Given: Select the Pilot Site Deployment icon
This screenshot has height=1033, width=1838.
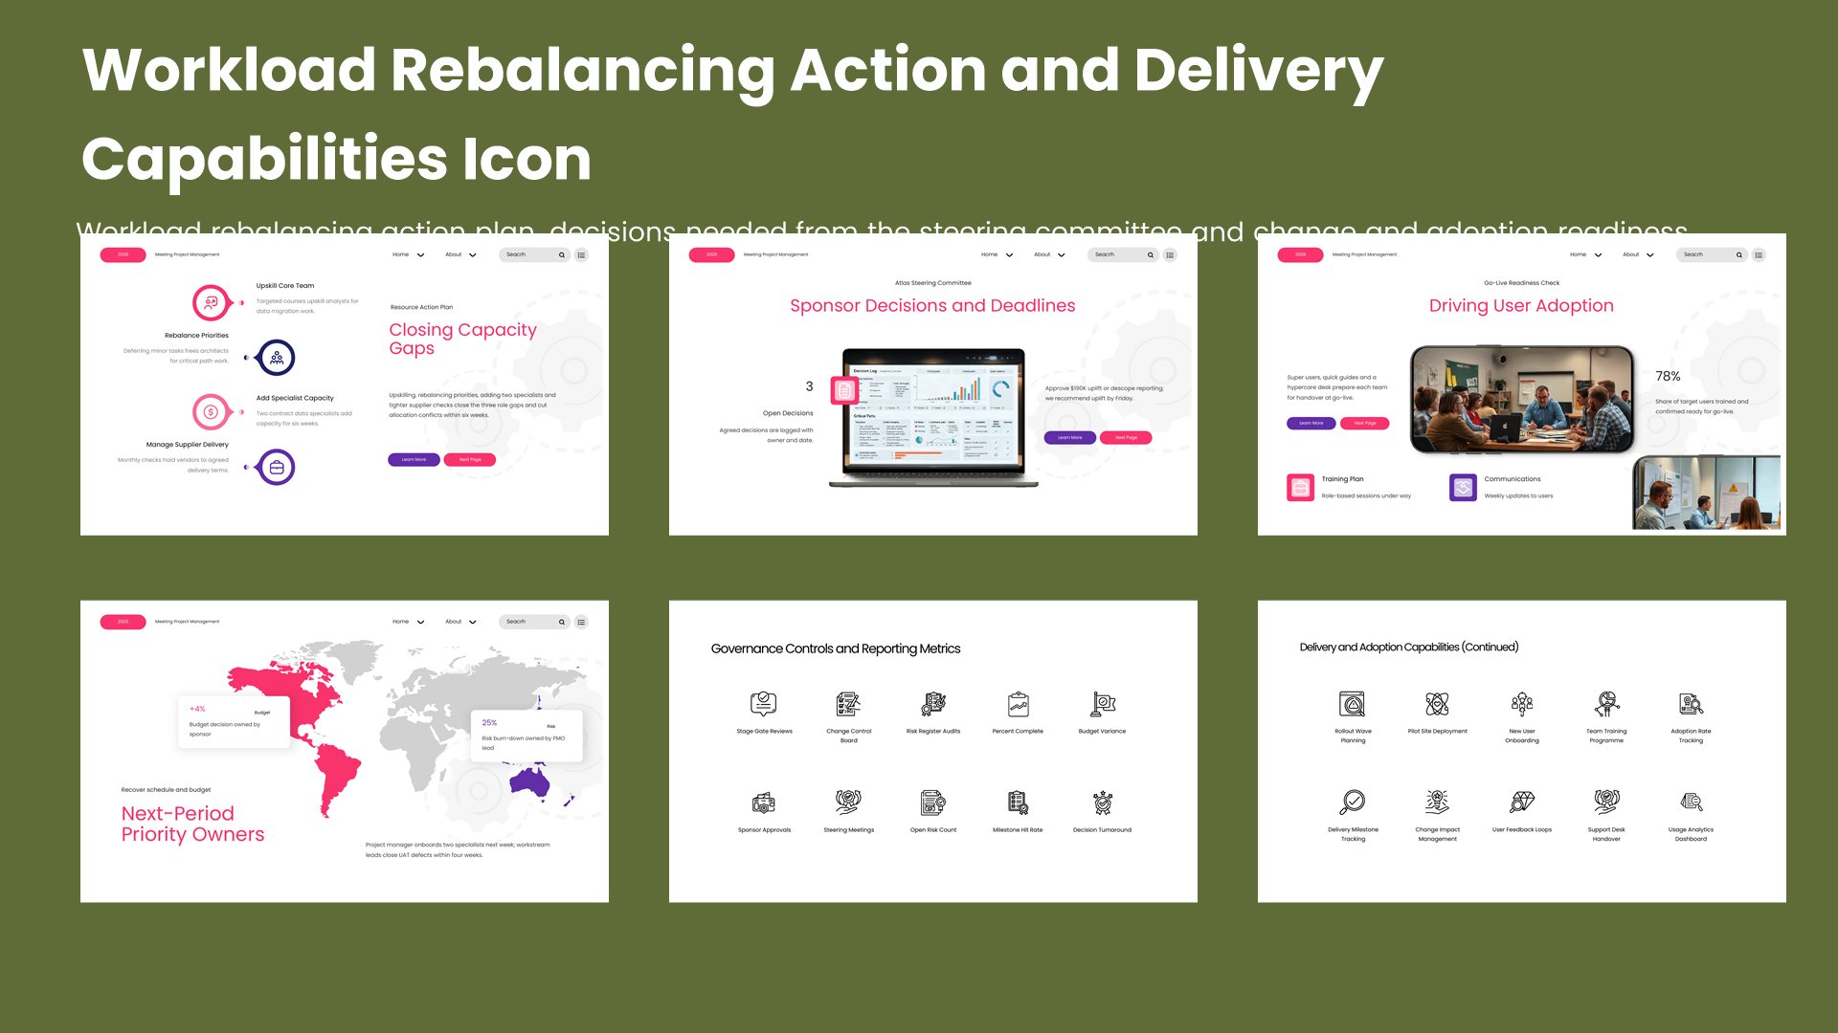Looking at the screenshot, I should coord(1437,705).
